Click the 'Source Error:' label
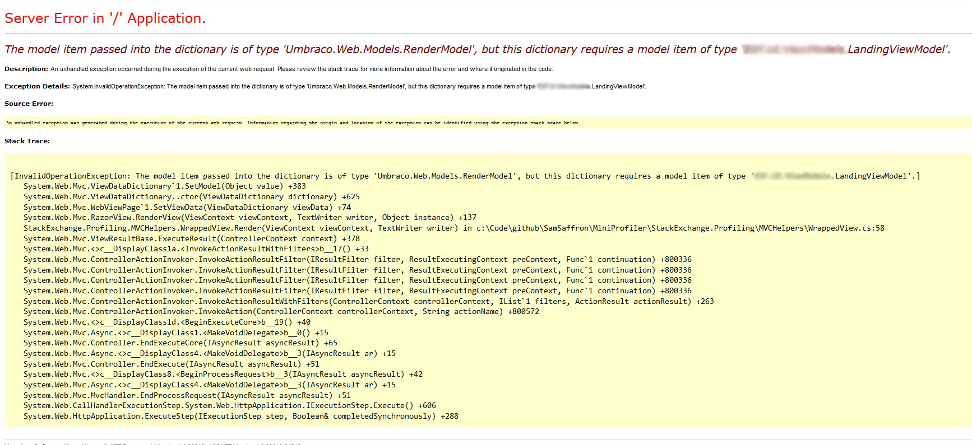 click(29, 104)
